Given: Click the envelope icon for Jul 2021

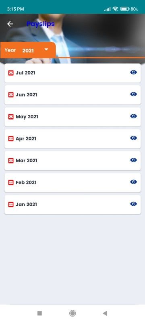Looking at the screenshot, I should coord(11,73).
